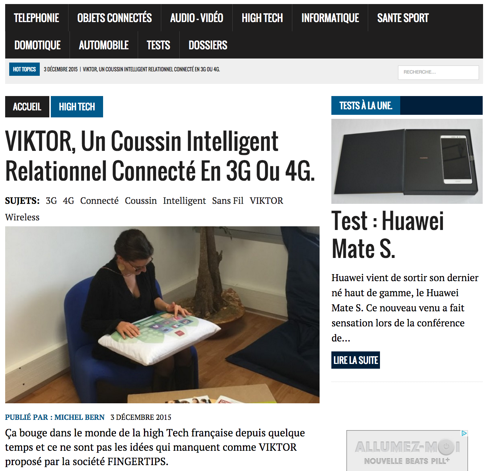Go to the OBJETS CONNECTÉS section

[x=115, y=18]
